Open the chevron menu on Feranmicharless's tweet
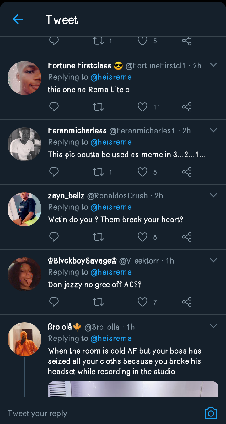Image resolution: width=226 pixels, height=424 pixels. (213, 130)
